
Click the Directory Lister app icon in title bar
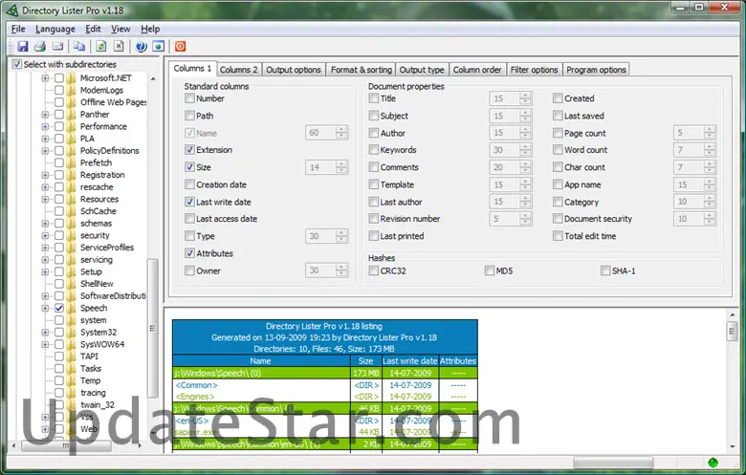coord(12,10)
